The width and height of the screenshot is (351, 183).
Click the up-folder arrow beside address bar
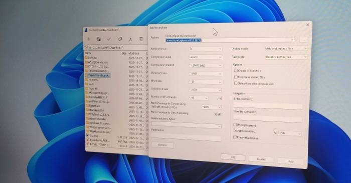pos(85,47)
